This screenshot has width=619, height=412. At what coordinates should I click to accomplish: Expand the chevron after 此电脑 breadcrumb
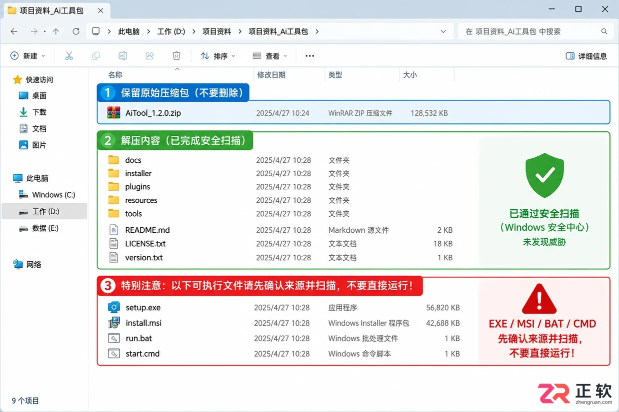click(148, 31)
